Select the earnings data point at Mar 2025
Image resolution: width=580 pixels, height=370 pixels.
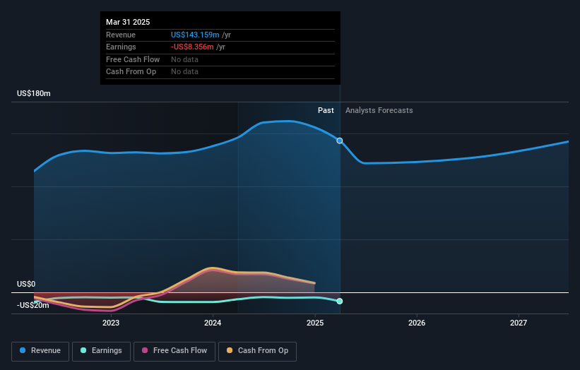point(340,302)
